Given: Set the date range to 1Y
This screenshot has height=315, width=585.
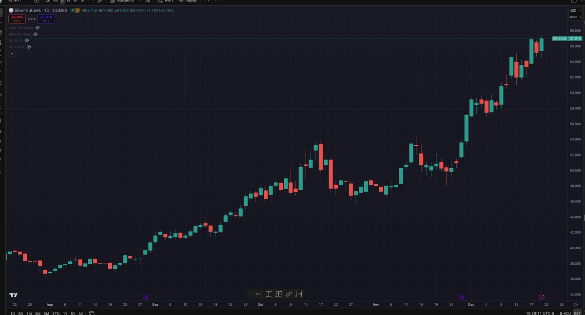Looking at the screenshot, I should click(65, 313).
